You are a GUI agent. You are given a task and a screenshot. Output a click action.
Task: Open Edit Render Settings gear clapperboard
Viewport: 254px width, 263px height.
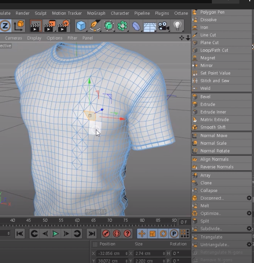pos(63,26)
